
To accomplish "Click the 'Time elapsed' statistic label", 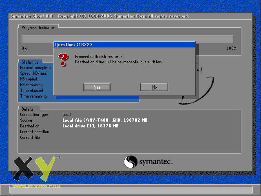I will point(32,91).
